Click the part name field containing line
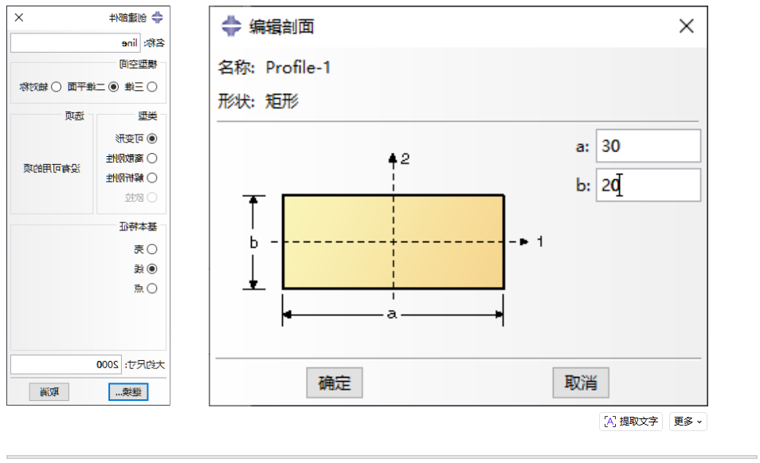 [75, 43]
